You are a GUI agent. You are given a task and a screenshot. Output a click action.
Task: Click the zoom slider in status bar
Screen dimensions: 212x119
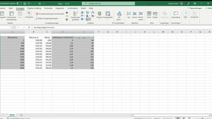click(202, 118)
